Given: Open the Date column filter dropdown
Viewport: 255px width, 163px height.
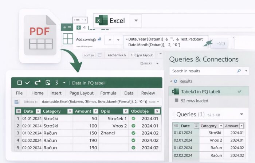Looking at the screenshot, I should click(x=38, y=111).
